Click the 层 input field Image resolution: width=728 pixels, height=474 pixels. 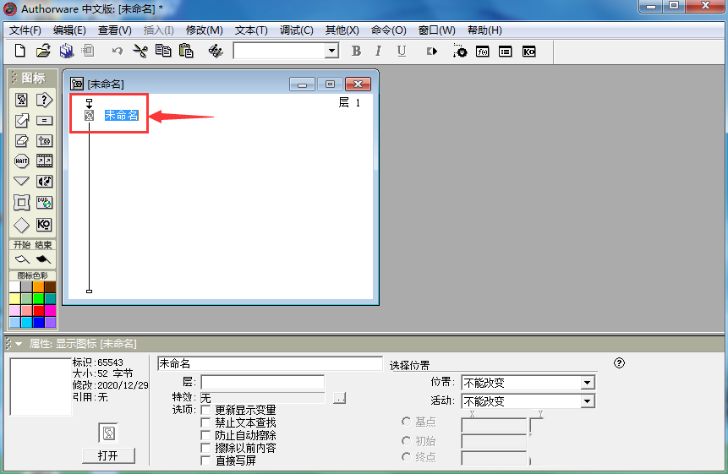tap(262, 382)
